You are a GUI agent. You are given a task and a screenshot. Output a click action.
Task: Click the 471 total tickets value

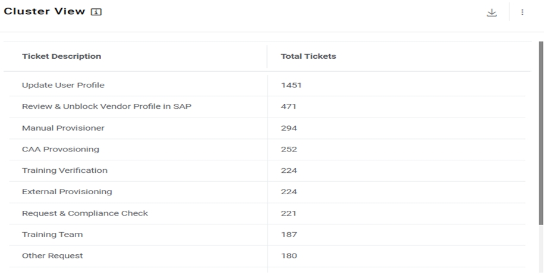(x=288, y=106)
